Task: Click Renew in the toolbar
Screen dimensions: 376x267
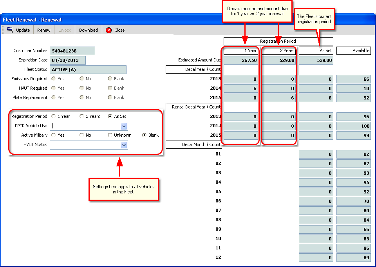Action: [44, 30]
